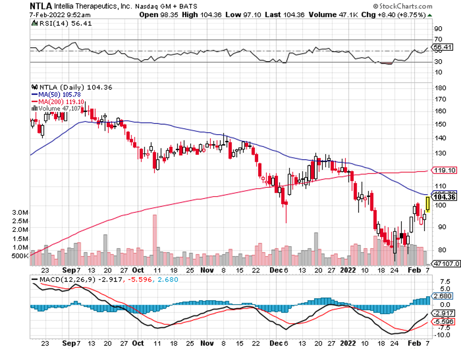
Task: Click the red -5.596 MACD signal legend value
Action: pyautogui.click(x=140, y=279)
